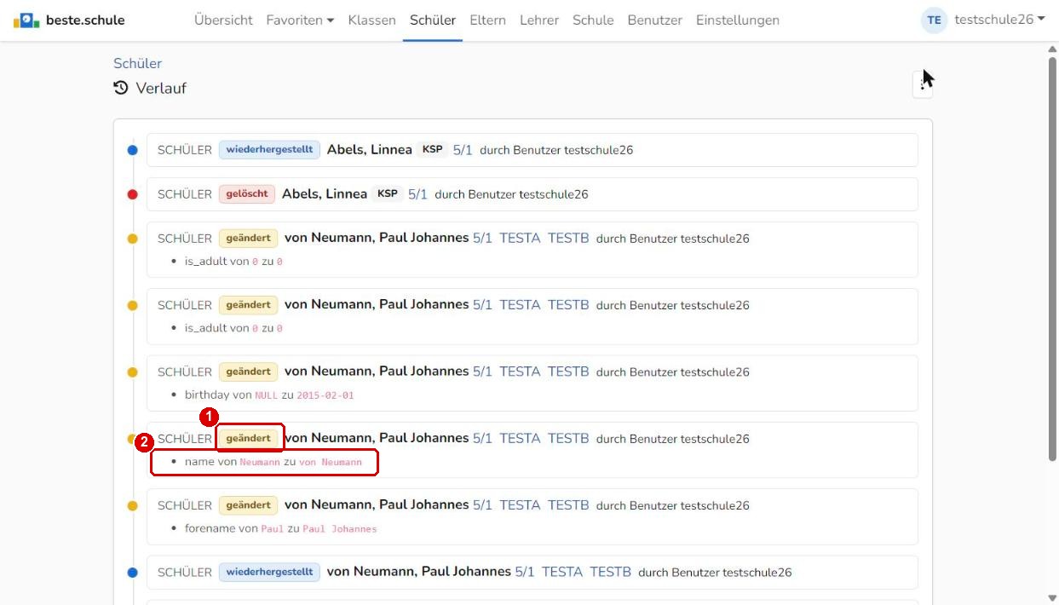1059x605 pixels.
Task: Click "name von Neumann zu von Neumann" detail
Action: (273, 462)
